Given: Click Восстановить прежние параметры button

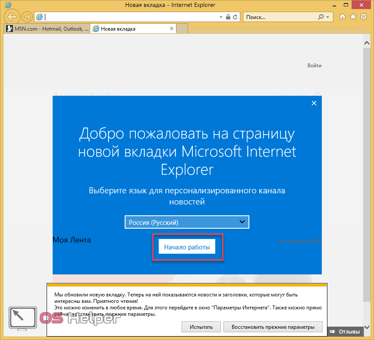Looking at the screenshot, I should point(273,327).
